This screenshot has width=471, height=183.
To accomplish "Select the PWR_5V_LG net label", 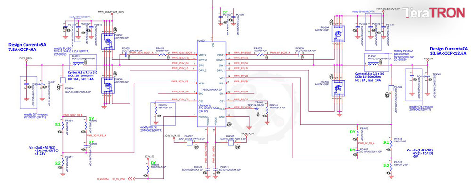I will click(241, 69).
